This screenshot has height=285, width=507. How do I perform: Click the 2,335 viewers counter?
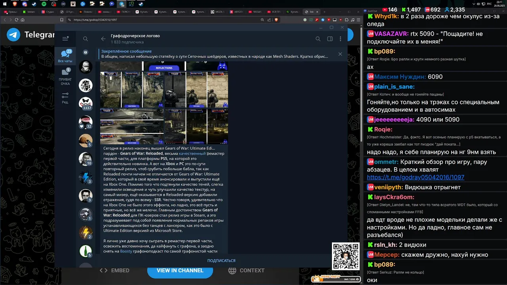pyautogui.click(x=454, y=9)
